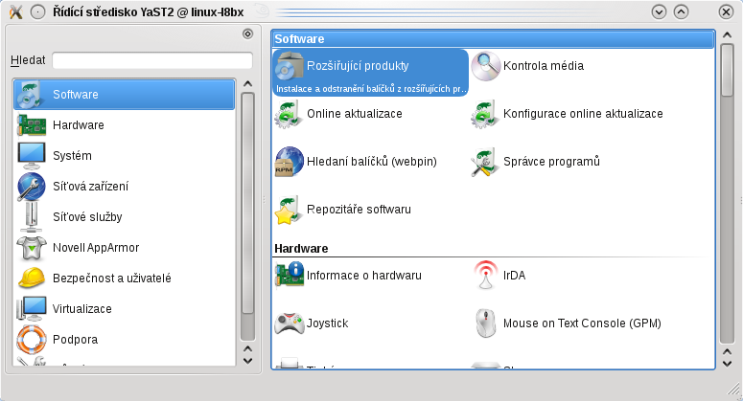
Task: Click 'Bezpečnost a uživatelé' label
Action: (x=112, y=278)
